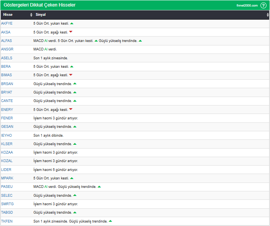Open BIMAS stock link
The height and width of the screenshot is (226, 270).
pos(7,75)
